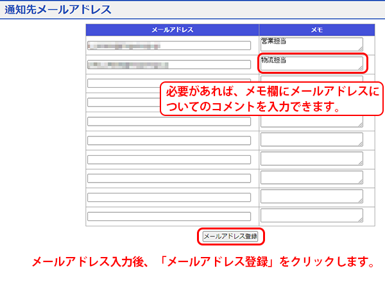Focus the seventh row memo box
Viewport: 385px width, 282px height.
311,158
